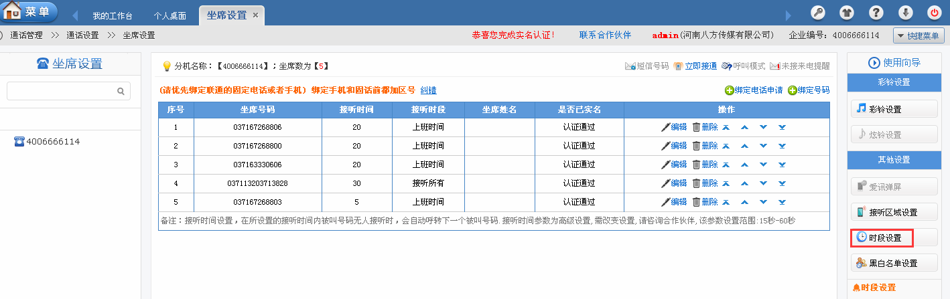The image size is (950, 299).
Task: Switch to the 个人桌面 tab
Action: (169, 15)
